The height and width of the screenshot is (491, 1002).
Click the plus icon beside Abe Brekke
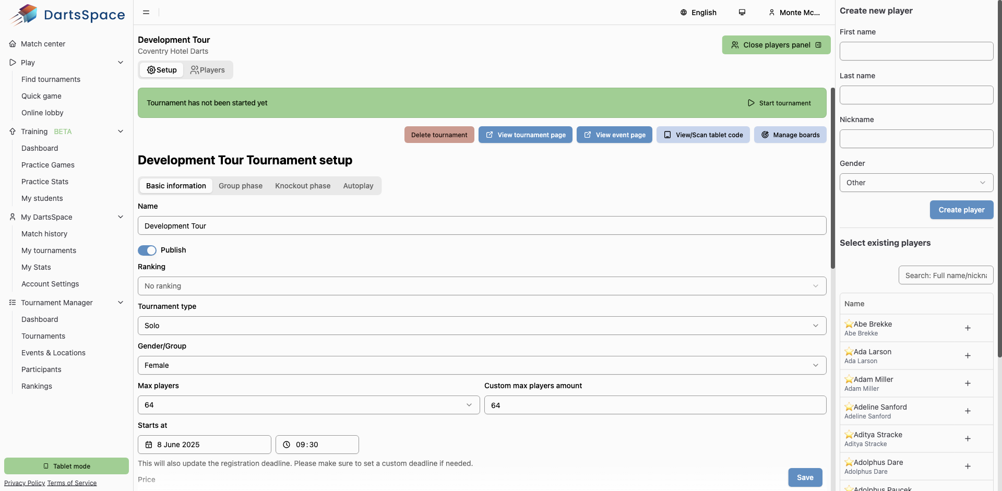pos(967,328)
